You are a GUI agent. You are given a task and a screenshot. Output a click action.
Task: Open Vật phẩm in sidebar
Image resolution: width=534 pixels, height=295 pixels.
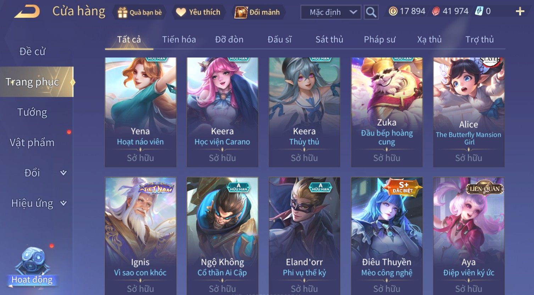click(x=32, y=143)
